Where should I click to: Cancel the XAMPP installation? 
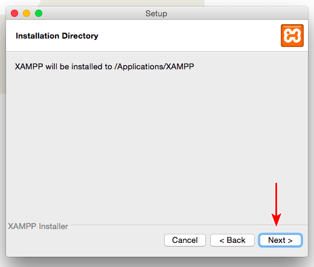point(185,240)
